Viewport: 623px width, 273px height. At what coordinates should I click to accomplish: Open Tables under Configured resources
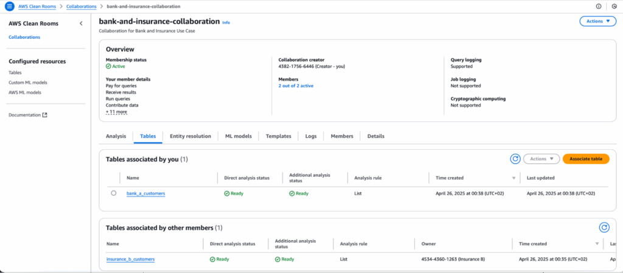(15, 73)
